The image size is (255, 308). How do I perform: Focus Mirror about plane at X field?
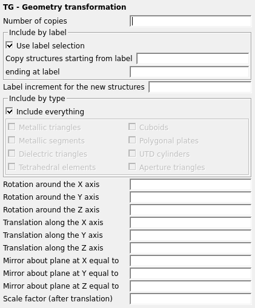click(191, 261)
